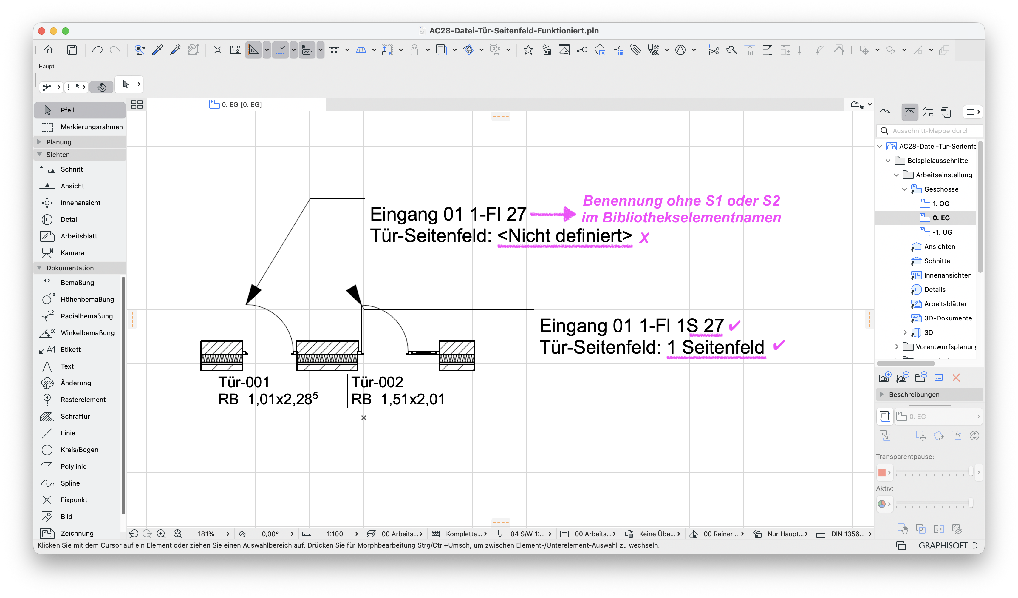Expand the Vorentwurfsplanung folder
This screenshot has width=1018, height=598.
896,346
